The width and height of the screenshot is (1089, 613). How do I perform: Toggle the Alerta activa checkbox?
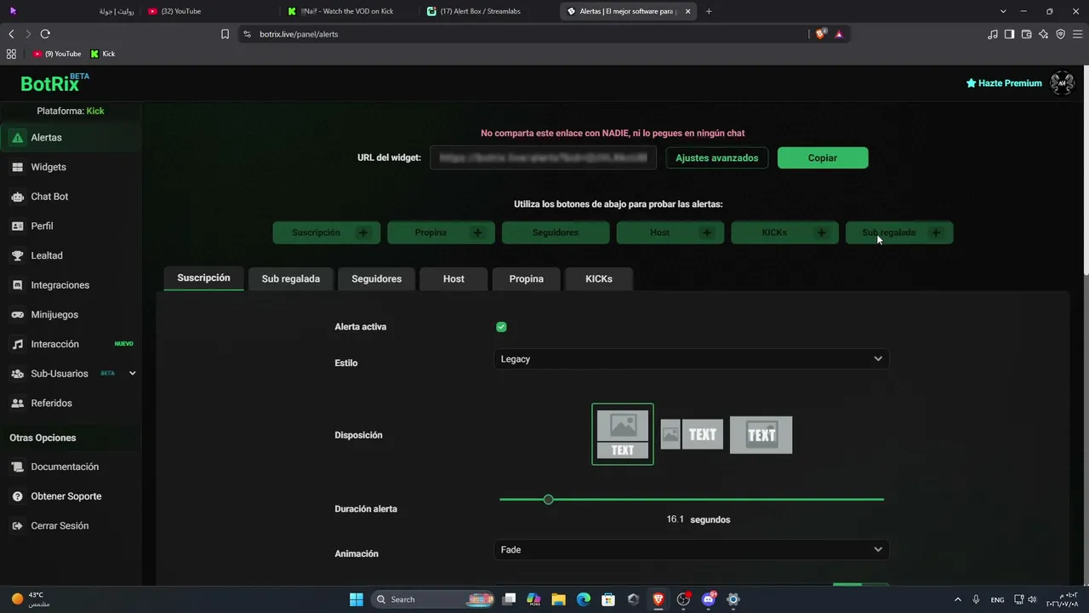[501, 327]
